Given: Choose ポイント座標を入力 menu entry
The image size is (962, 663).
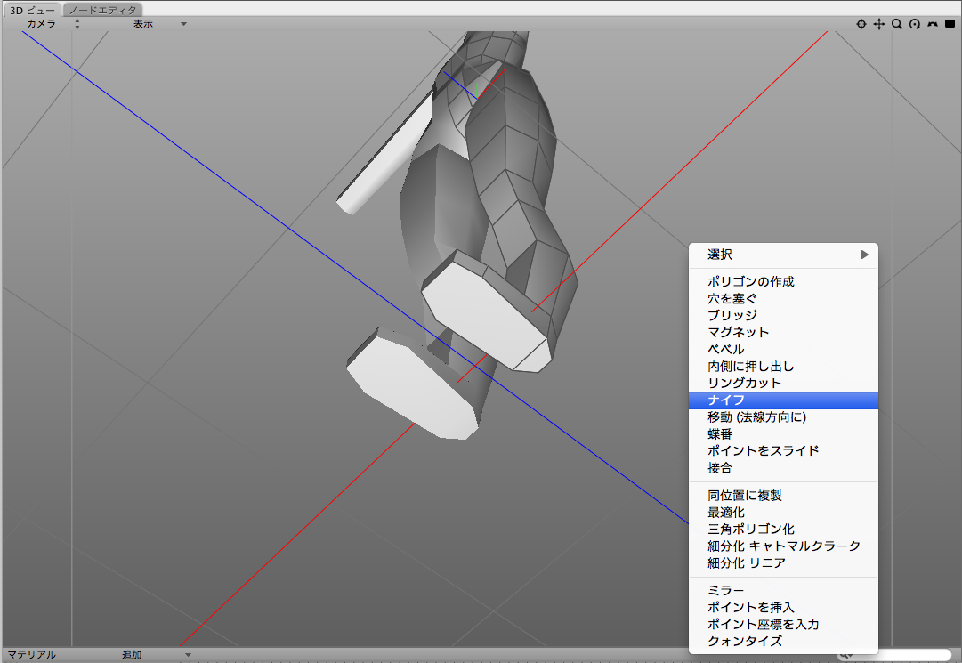Looking at the screenshot, I should (x=783, y=625).
